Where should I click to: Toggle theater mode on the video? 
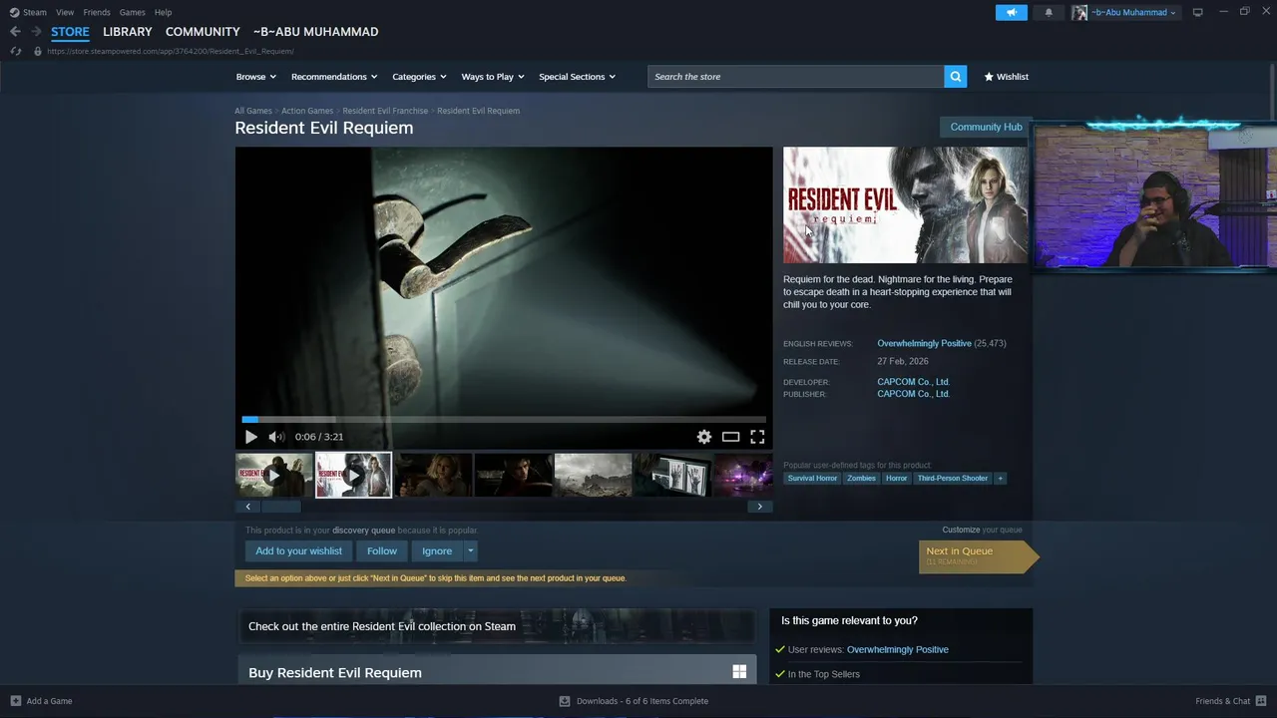pos(730,437)
